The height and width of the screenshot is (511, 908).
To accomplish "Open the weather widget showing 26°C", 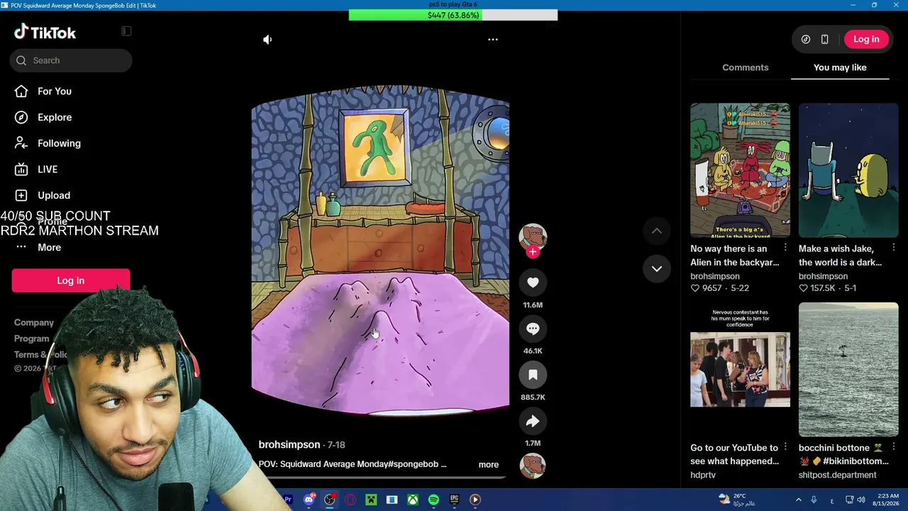I will pyautogui.click(x=738, y=500).
